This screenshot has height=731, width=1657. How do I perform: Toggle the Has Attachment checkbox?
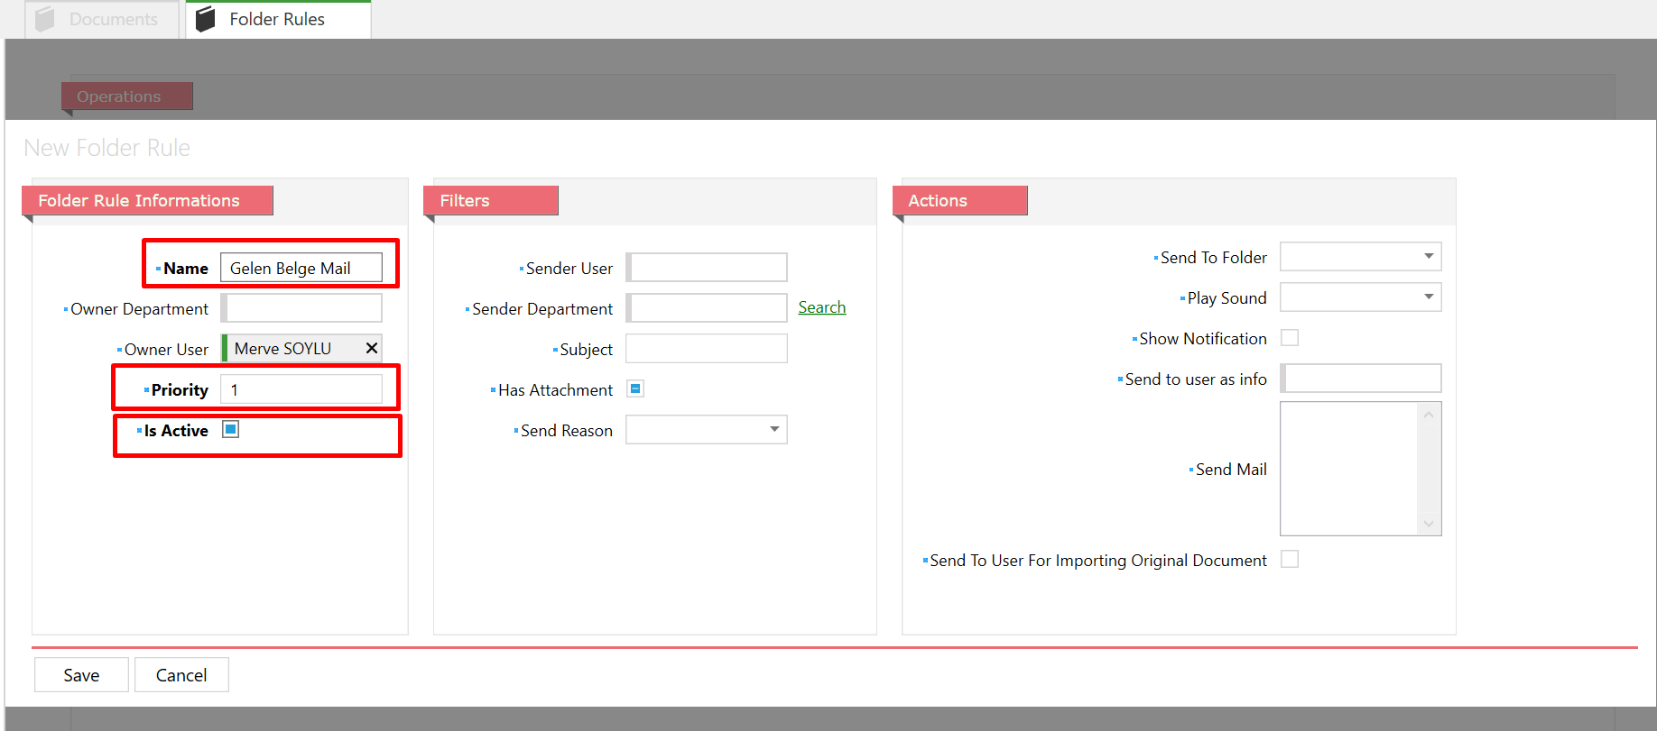635,388
